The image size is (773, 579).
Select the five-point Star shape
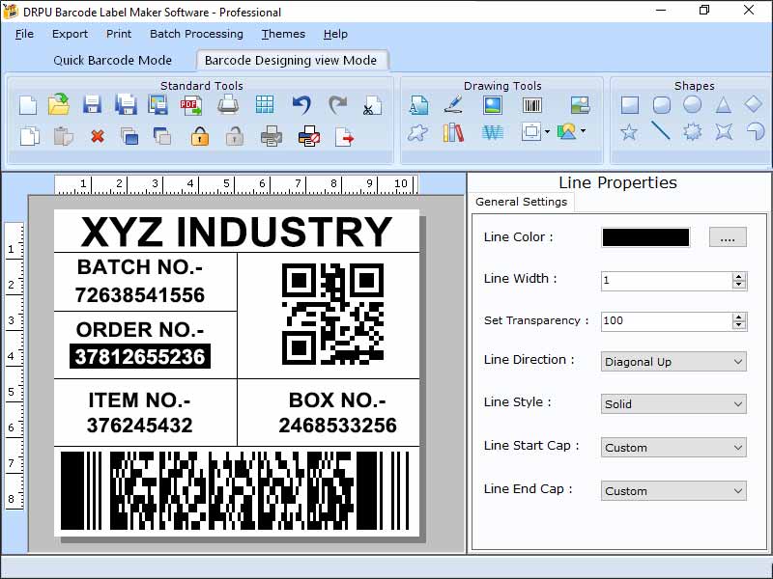click(629, 132)
